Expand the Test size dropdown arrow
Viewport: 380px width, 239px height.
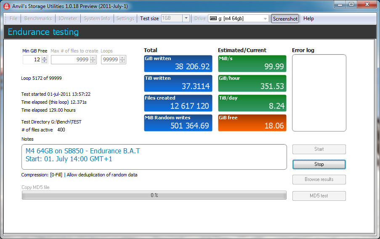click(186, 18)
